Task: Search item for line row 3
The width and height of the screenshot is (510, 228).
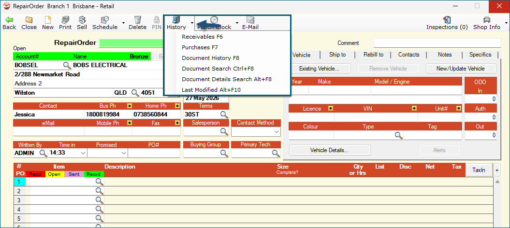Action: 100,200
